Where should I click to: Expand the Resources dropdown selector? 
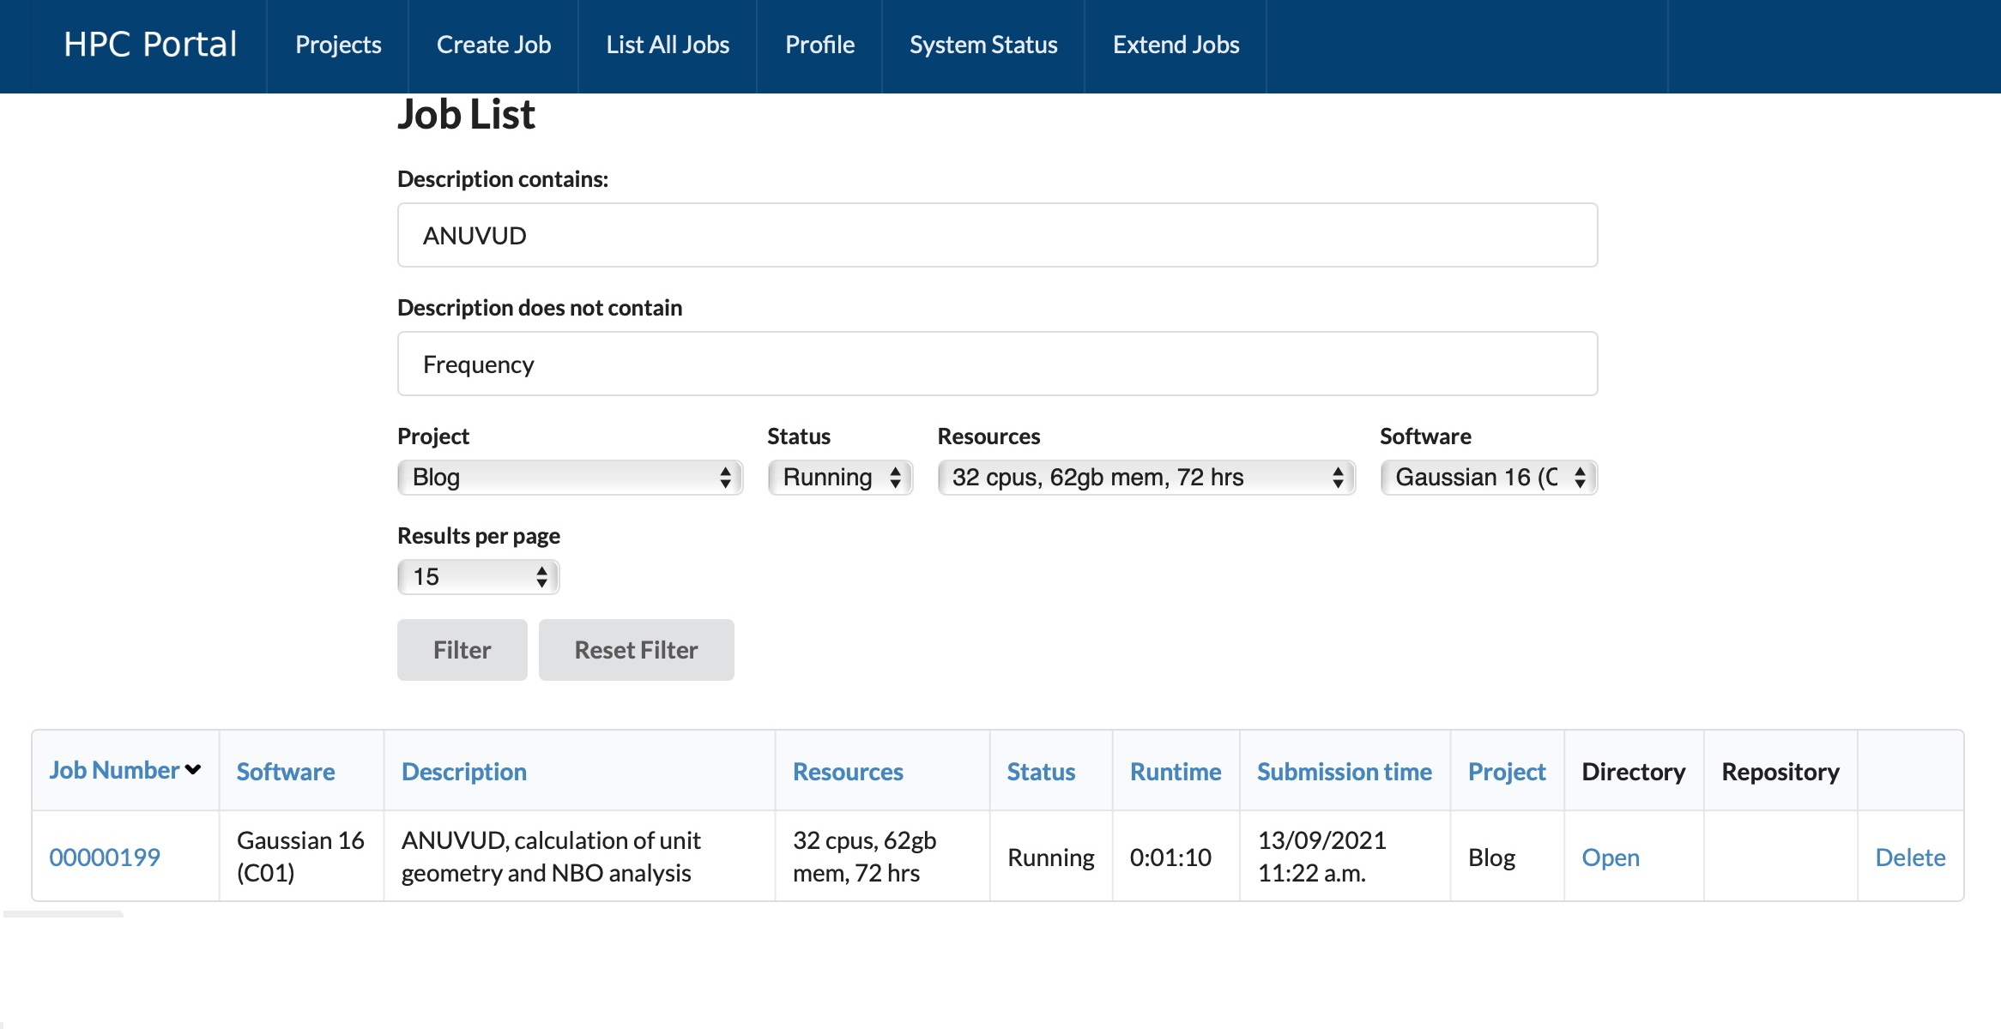[1146, 478]
